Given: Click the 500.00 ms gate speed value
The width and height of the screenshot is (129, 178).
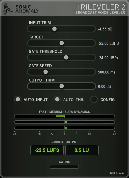Looking at the screenshot, I should 107,72.
